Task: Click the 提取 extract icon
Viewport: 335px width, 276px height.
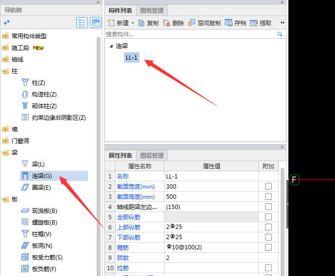Action: click(254, 23)
